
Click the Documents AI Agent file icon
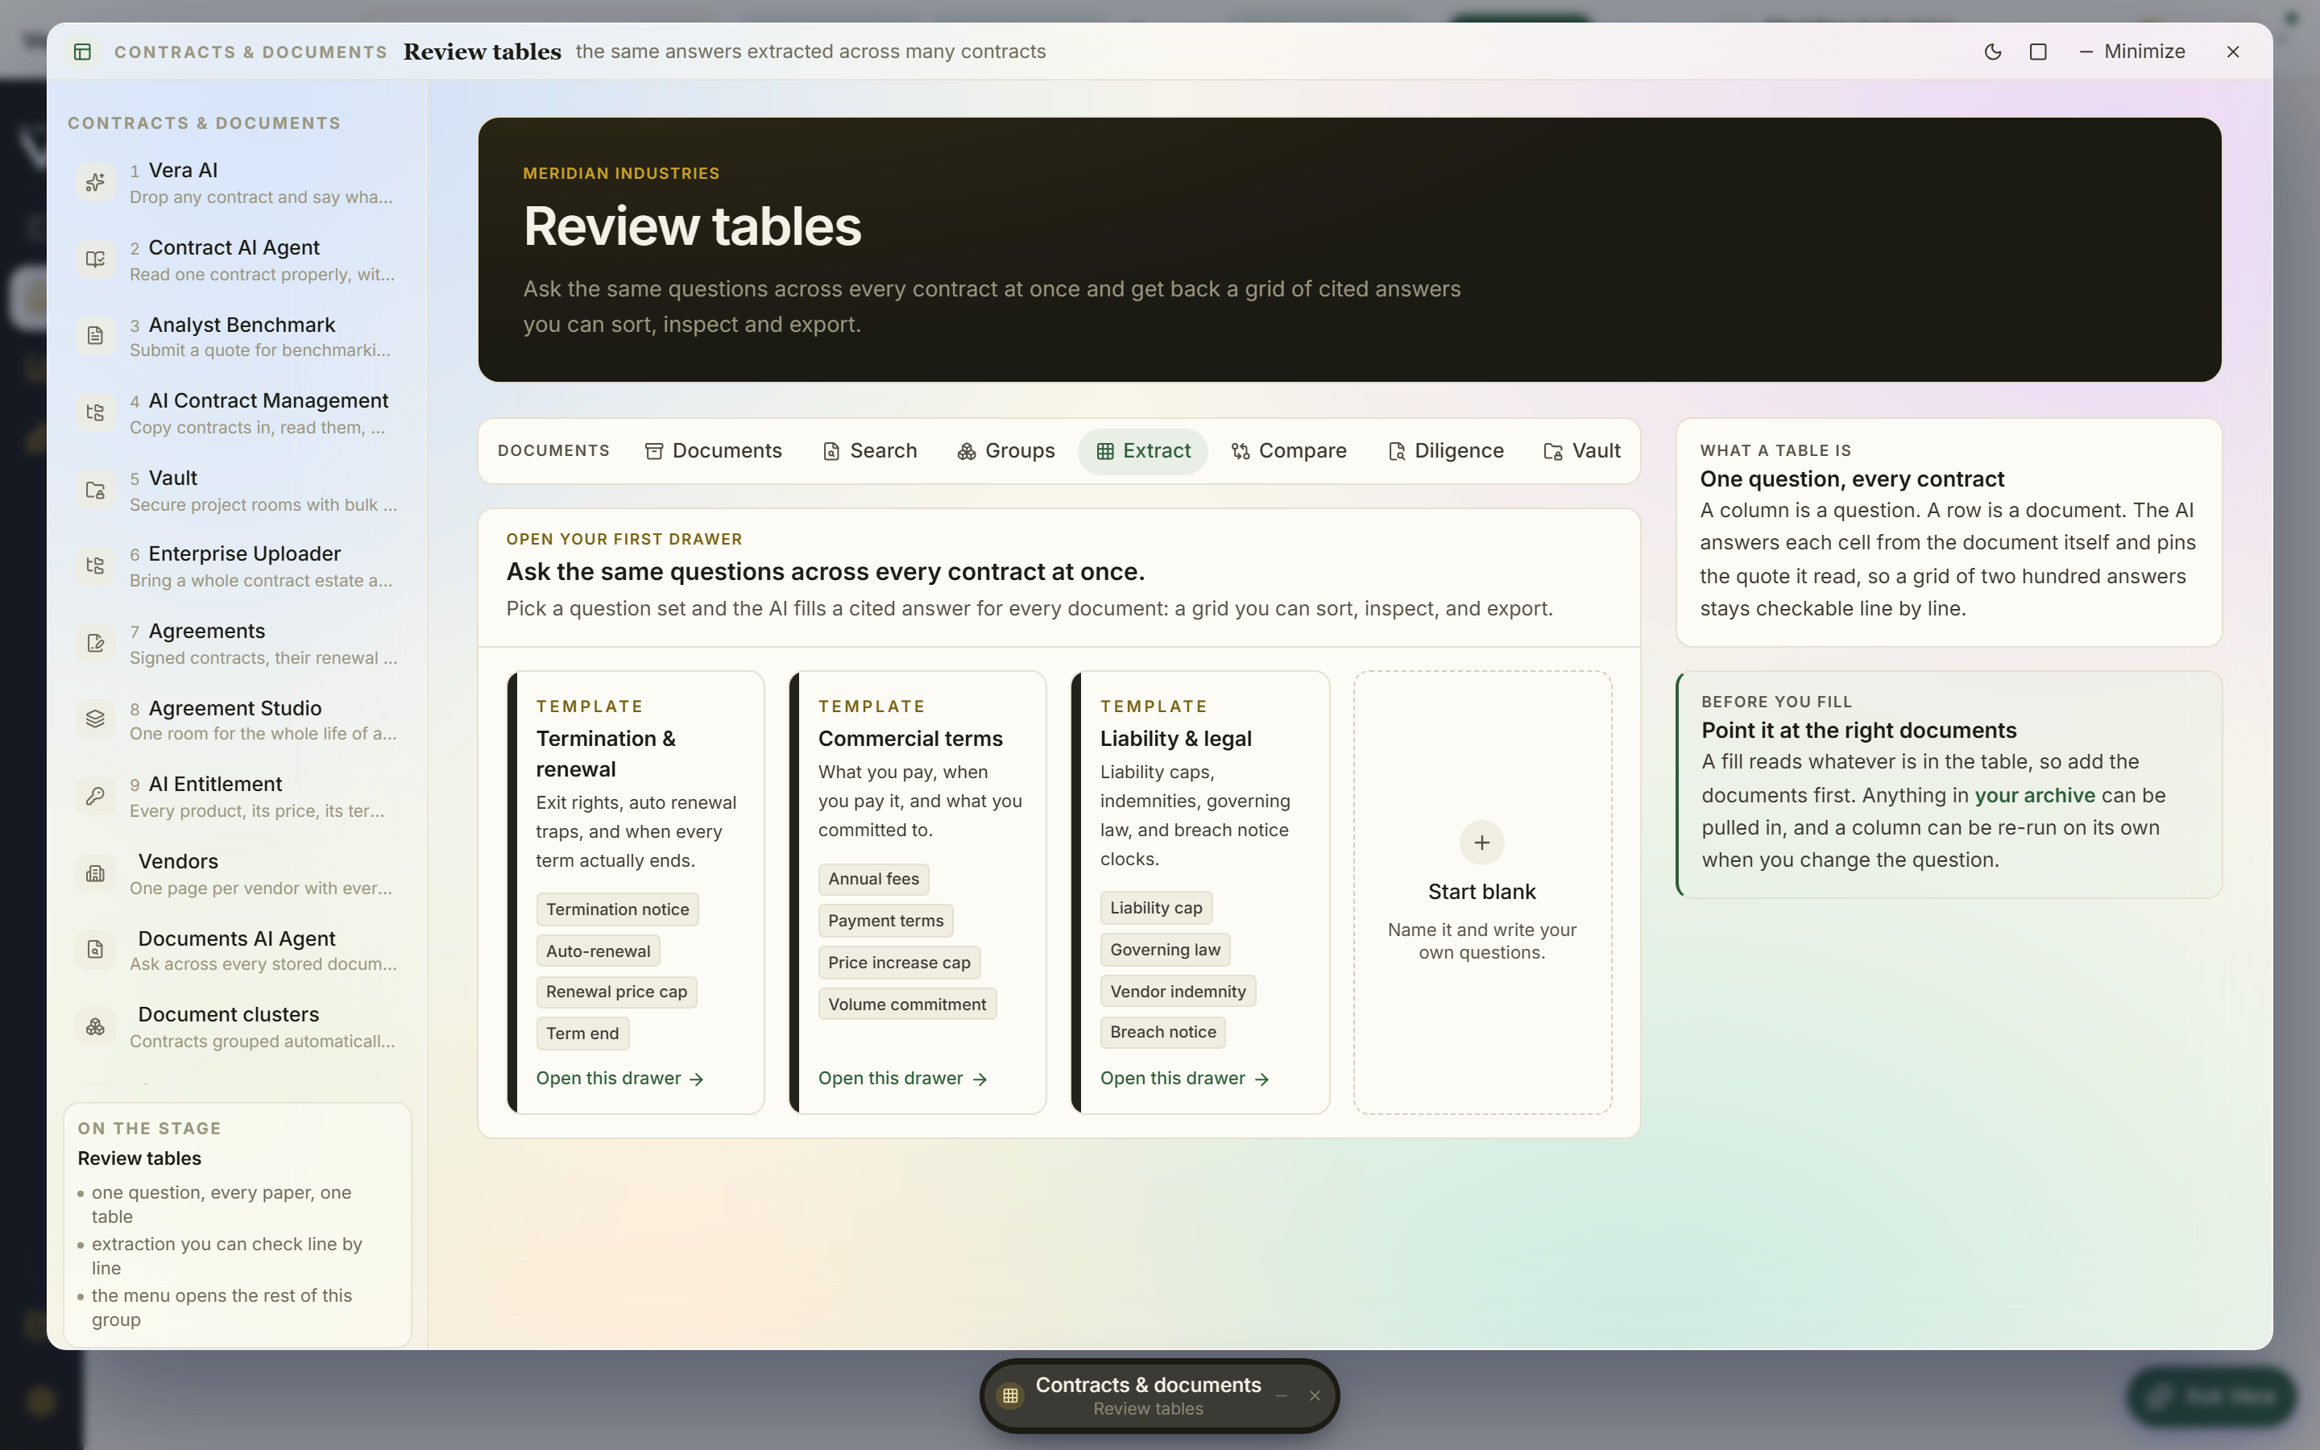pyautogui.click(x=95, y=950)
